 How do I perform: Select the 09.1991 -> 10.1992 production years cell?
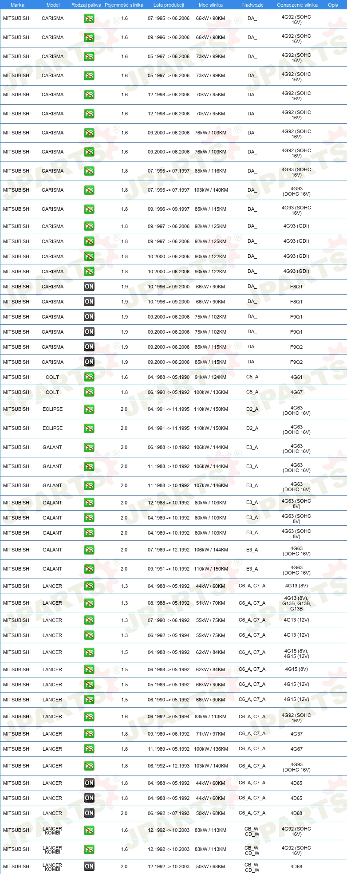click(x=169, y=569)
